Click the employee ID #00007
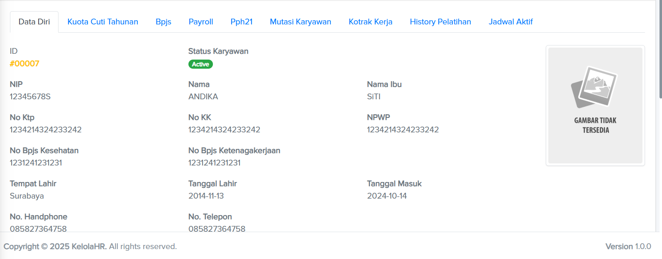 point(24,64)
